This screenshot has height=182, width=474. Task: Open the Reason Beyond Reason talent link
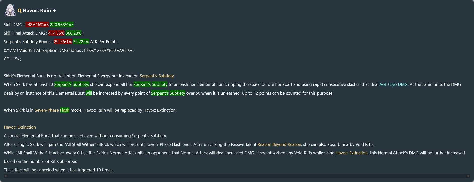click(279, 144)
